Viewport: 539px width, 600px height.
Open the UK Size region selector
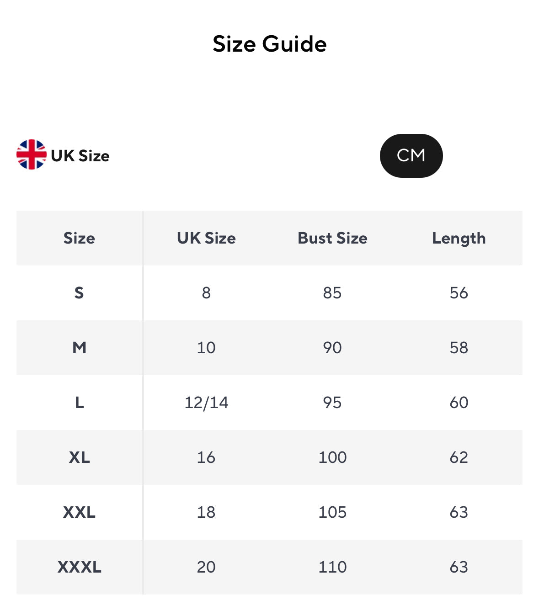tap(80, 156)
